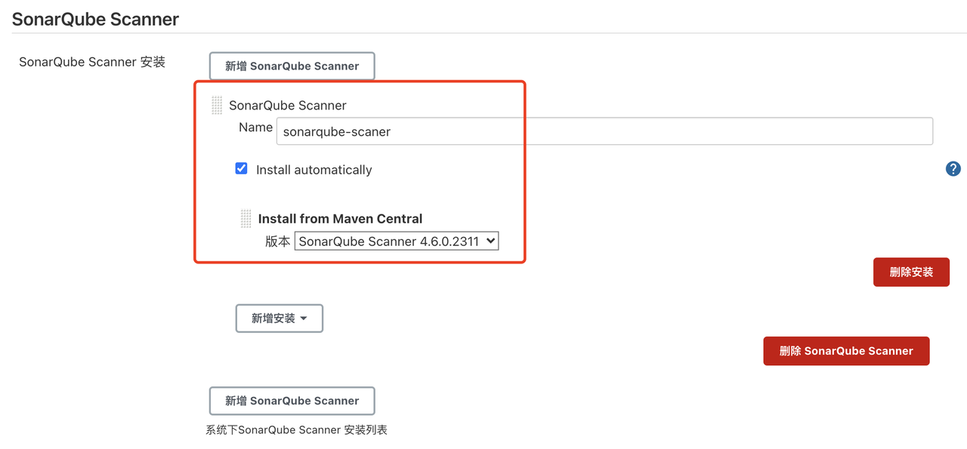
Task: Click drag handle beside SonarQube Scanner entry title
Action: (x=217, y=106)
